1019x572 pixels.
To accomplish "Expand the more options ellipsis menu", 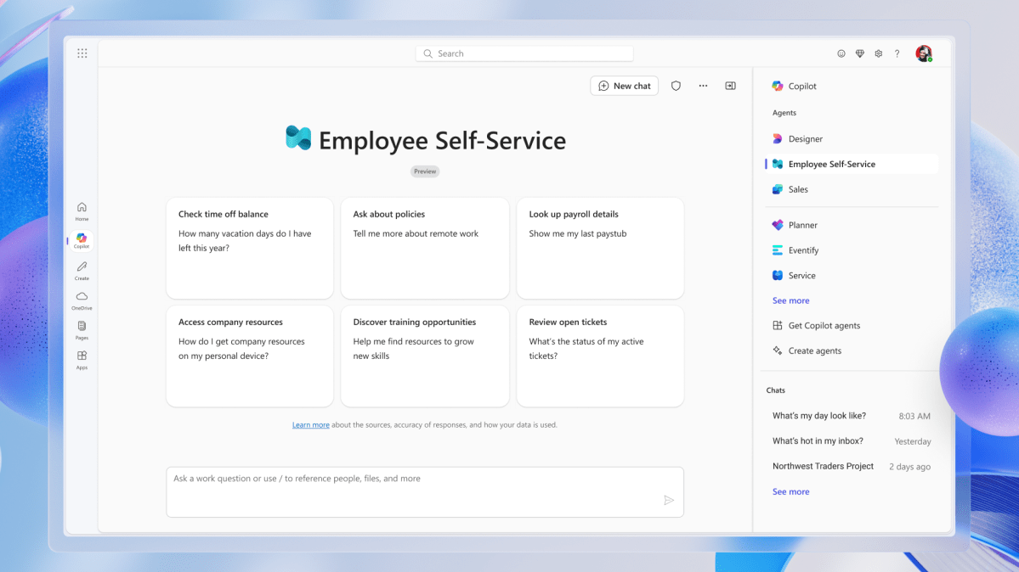I will [703, 86].
